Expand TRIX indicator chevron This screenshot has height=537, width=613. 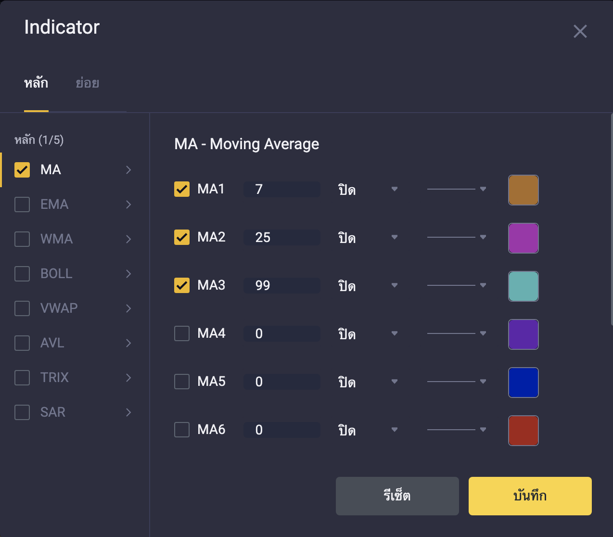[128, 378]
